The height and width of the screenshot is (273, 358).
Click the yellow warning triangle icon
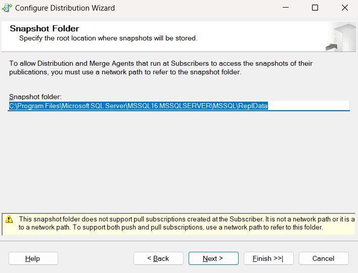tap(9, 219)
